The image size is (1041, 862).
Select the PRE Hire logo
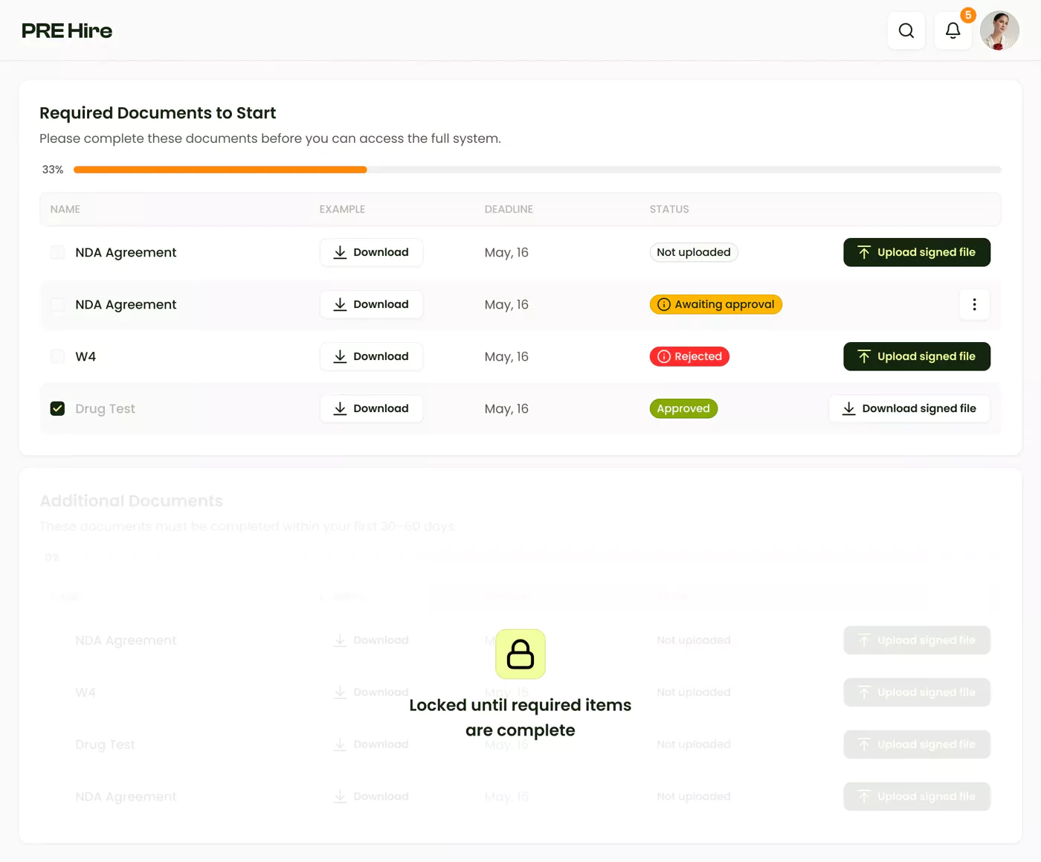pos(67,30)
